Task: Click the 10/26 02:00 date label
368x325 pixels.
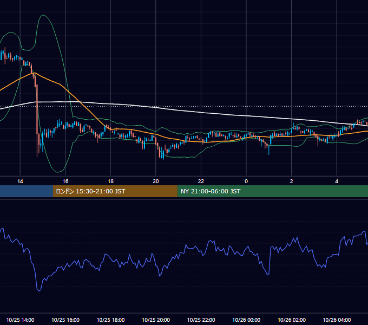Action: pyautogui.click(x=292, y=320)
